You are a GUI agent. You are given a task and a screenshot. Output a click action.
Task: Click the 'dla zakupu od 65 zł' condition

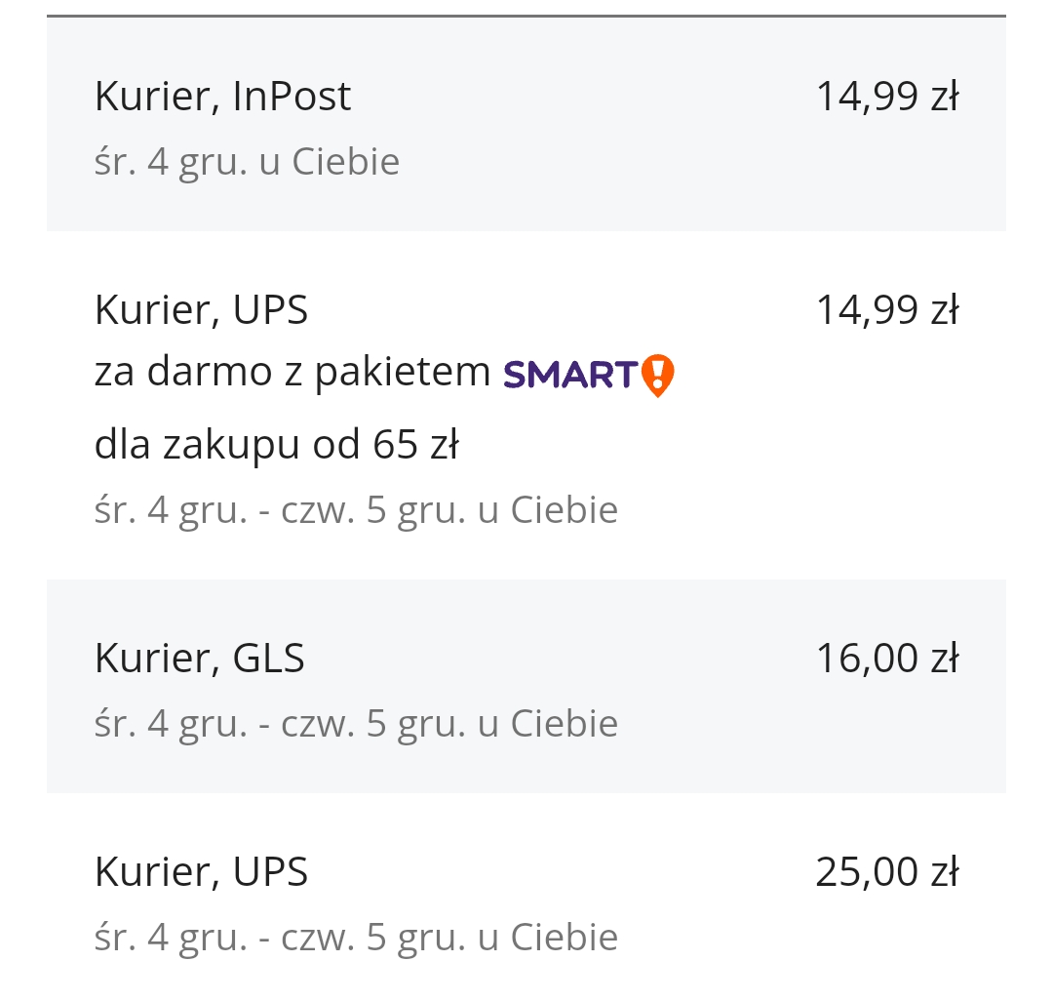click(276, 445)
